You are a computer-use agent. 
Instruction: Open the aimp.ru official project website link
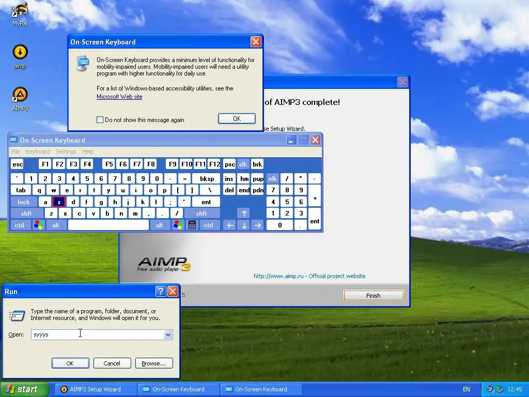pyautogui.click(x=309, y=276)
